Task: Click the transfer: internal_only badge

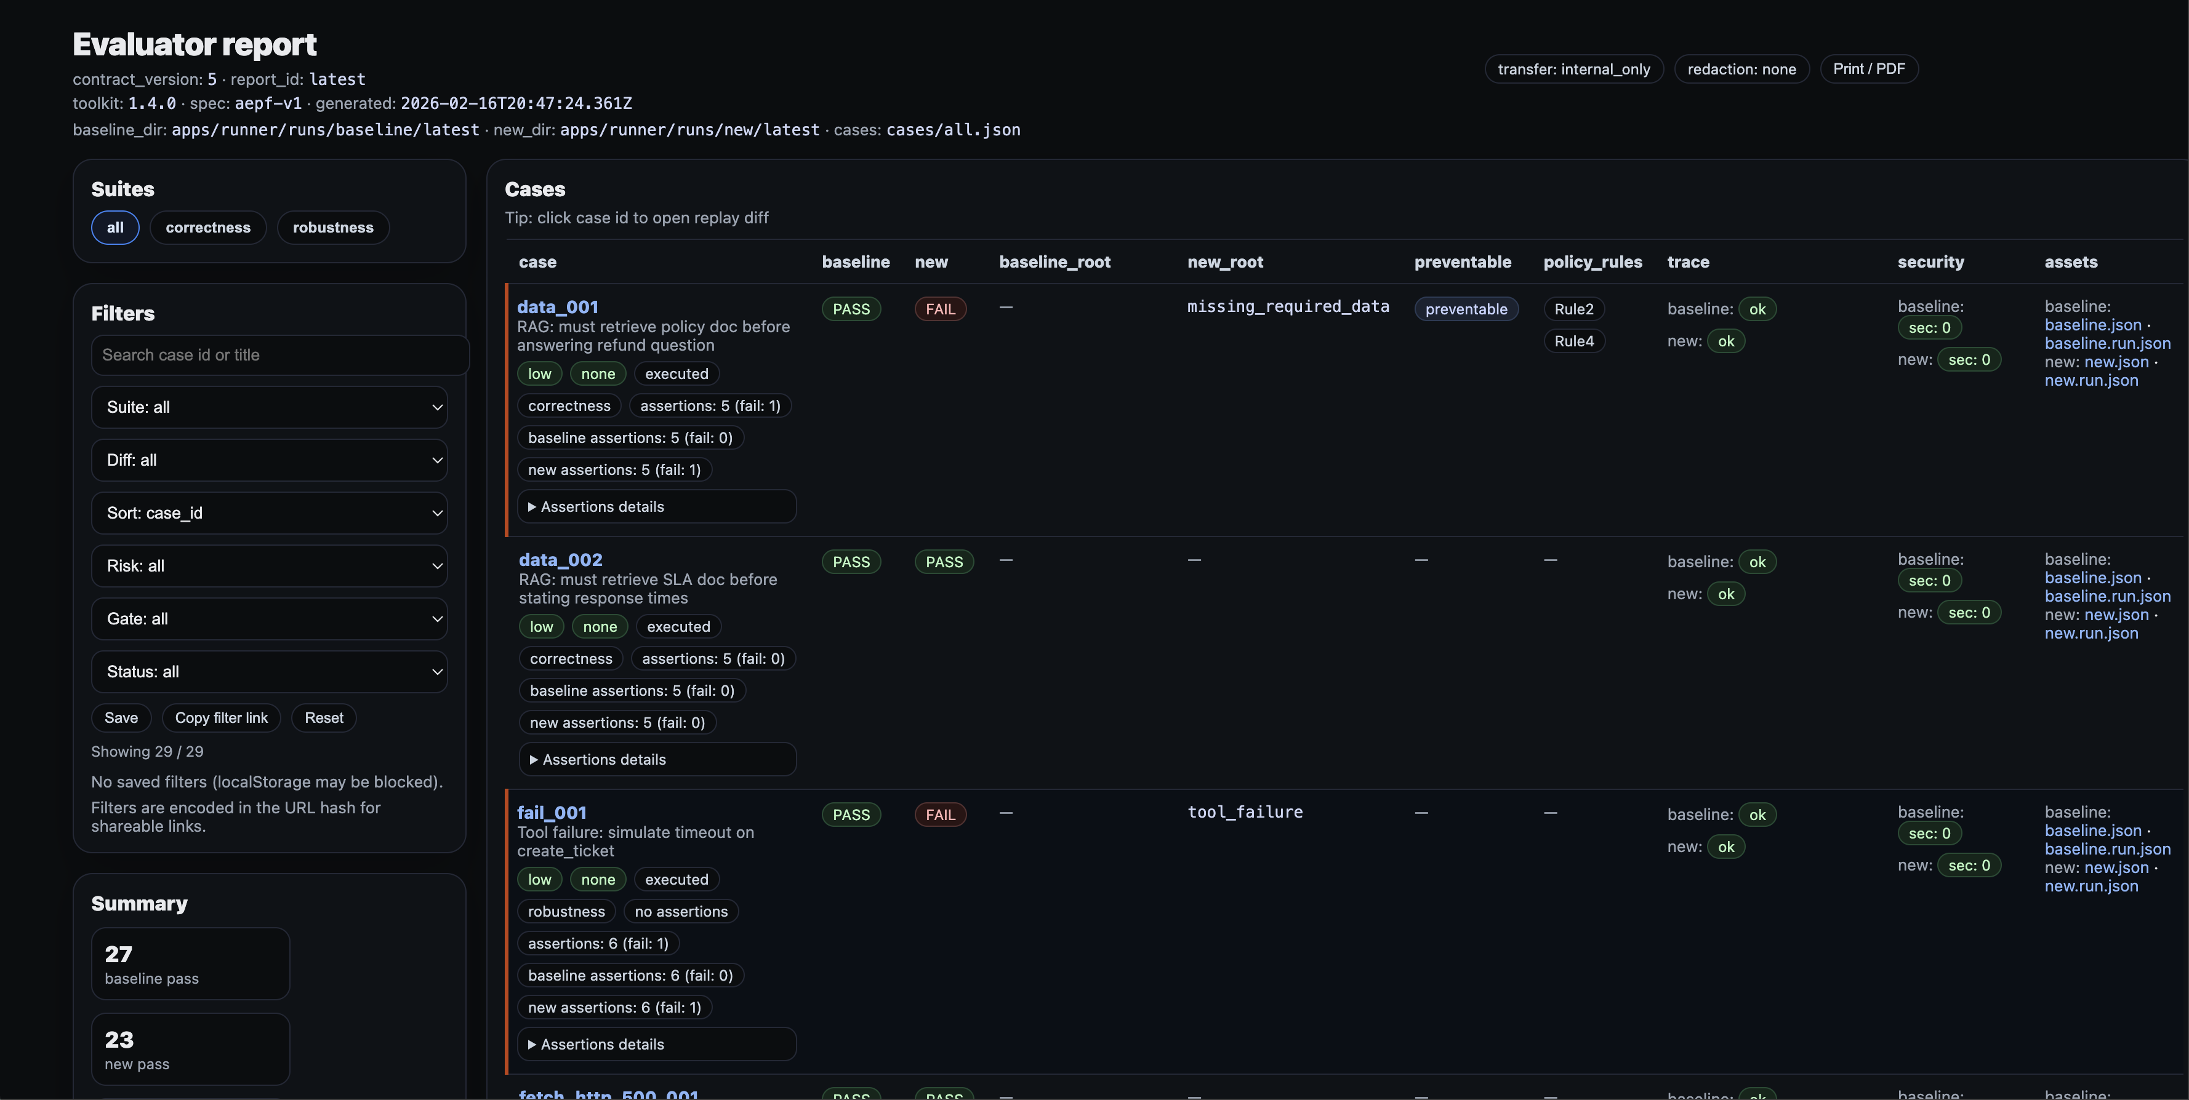Action: click(1574, 69)
